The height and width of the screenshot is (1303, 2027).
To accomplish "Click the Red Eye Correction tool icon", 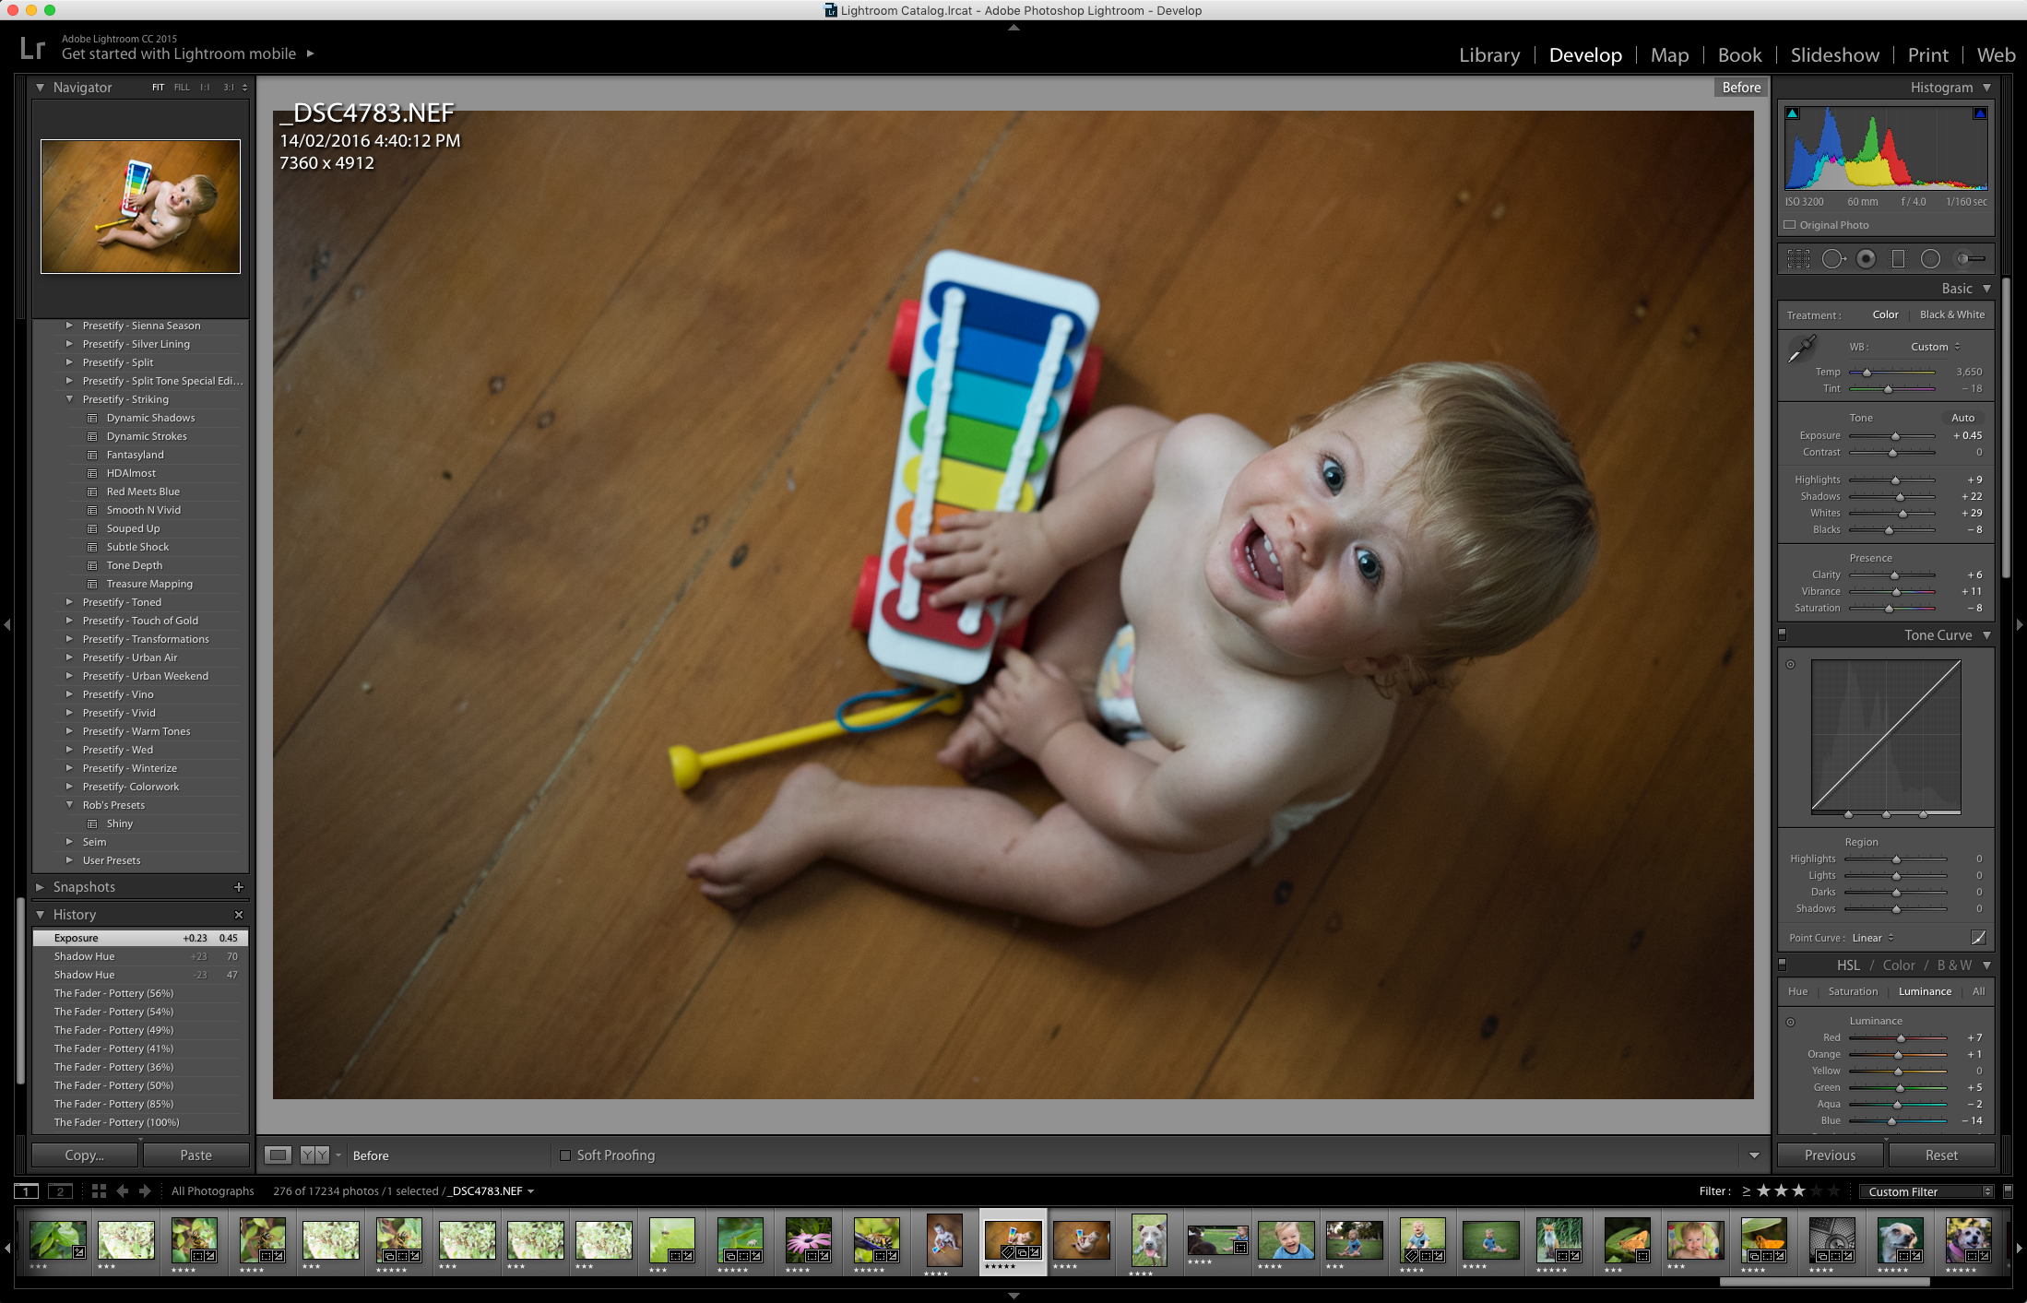I will (1866, 258).
